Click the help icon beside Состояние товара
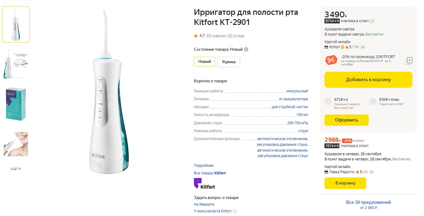 246,50
